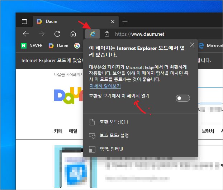The image size is (223, 190).
Task: Open the Daum bookmark in favorites bar
Action: (58, 45)
